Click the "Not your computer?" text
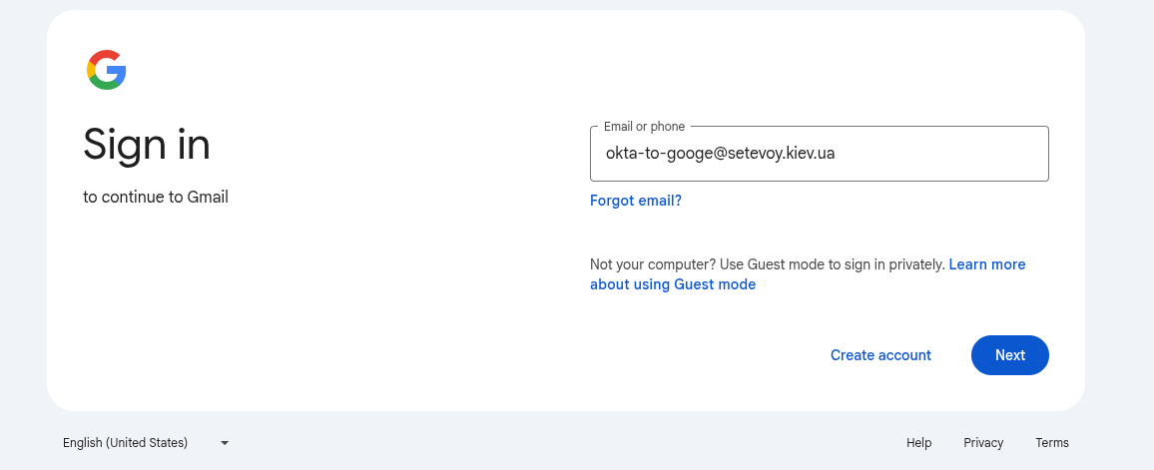The image size is (1154, 470). click(x=653, y=264)
